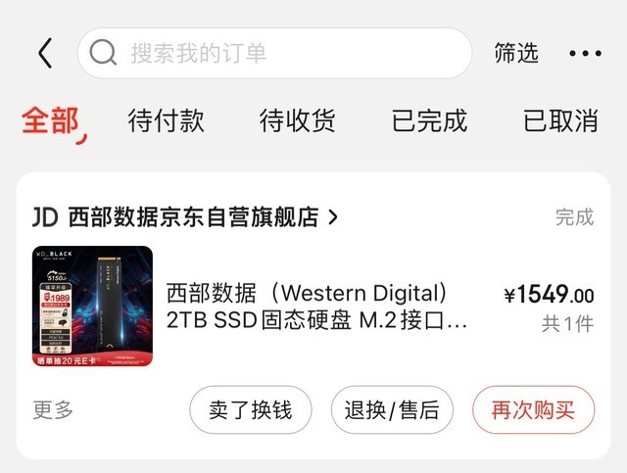
Task: Click the 退换/售后 button
Action: point(392,409)
